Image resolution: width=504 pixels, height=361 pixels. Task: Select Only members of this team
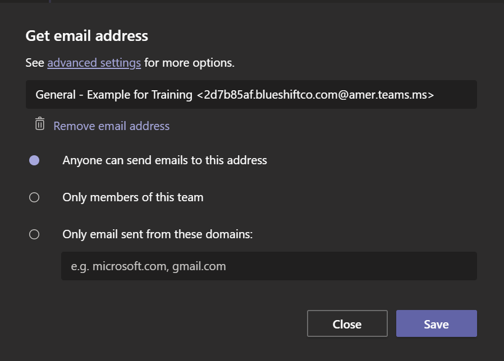pyautogui.click(x=34, y=197)
